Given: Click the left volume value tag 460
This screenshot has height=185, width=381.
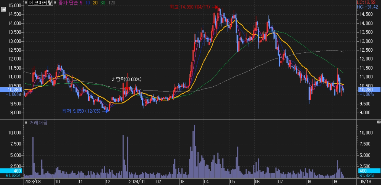Looking at the screenshot, I should pos(11,171).
